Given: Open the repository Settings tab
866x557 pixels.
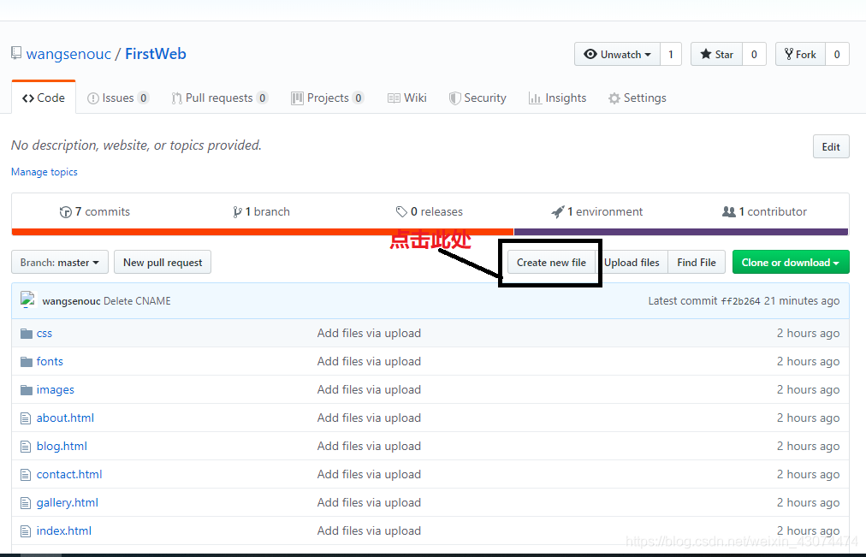Looking at the screenshot, I should 638,98.
